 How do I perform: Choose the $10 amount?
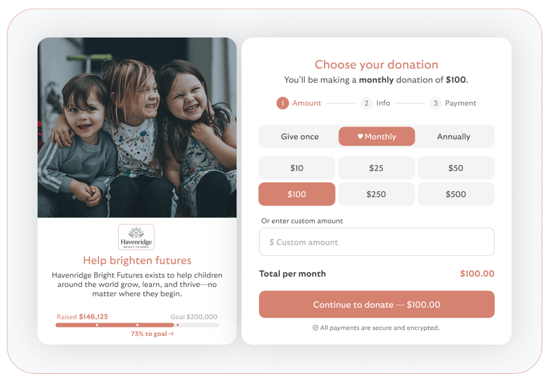point(297,168)
